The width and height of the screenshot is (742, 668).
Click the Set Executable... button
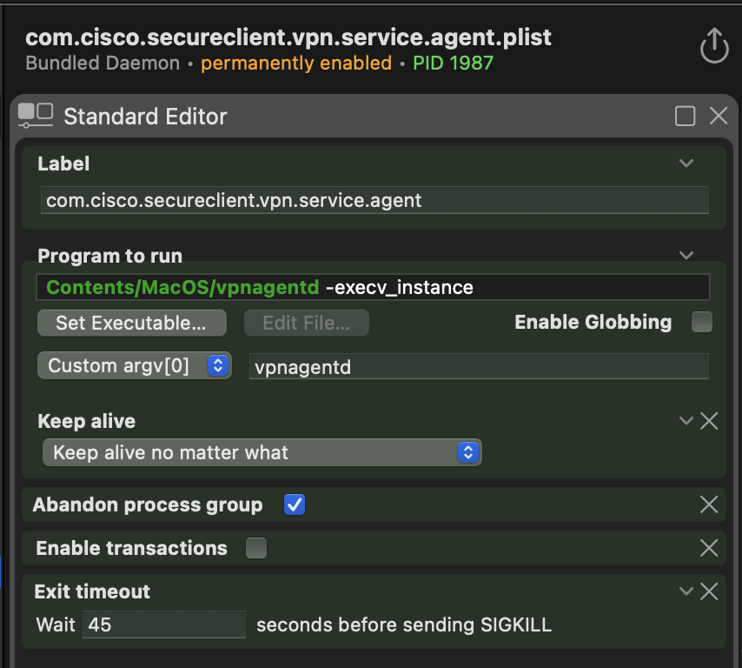point(132,323)
